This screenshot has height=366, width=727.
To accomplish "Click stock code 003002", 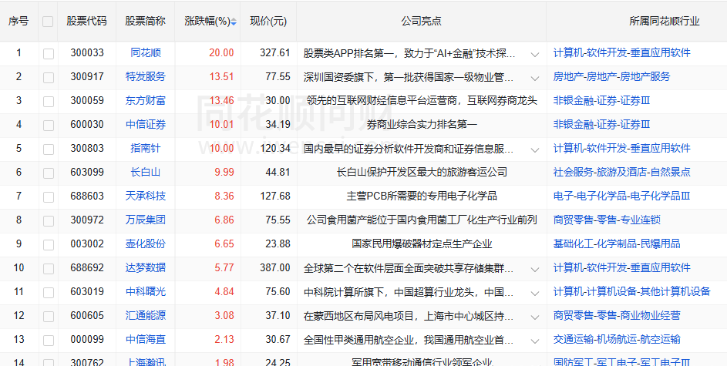I will 87,243.
